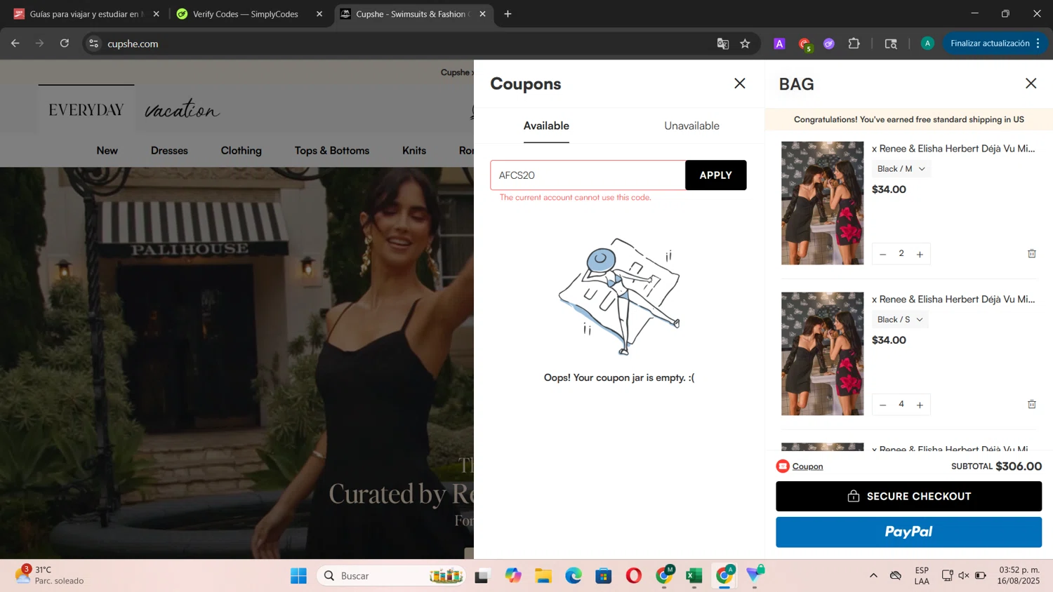Open the Dresses menu item
Viewport: 1053px width, 592px height.
tap(169, 150)
